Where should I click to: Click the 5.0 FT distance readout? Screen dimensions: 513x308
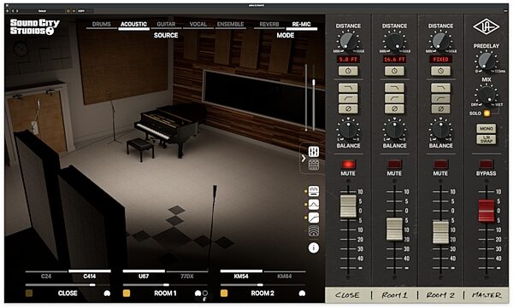[348, 60]
